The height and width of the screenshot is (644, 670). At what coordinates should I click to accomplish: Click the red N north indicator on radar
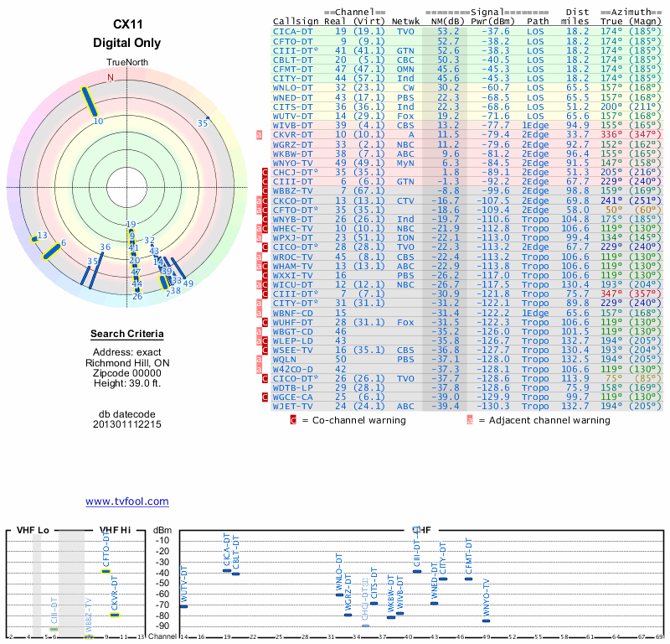point(110,77)
